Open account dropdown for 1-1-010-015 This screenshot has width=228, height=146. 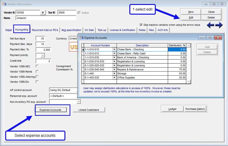coord(114,53)
